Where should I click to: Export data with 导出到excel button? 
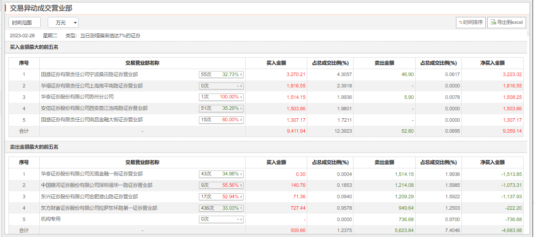506,22
